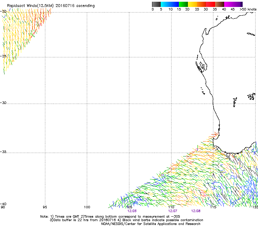Click the NOAA/NESDIS credit line
258x226 pixels.
[151, 224]
